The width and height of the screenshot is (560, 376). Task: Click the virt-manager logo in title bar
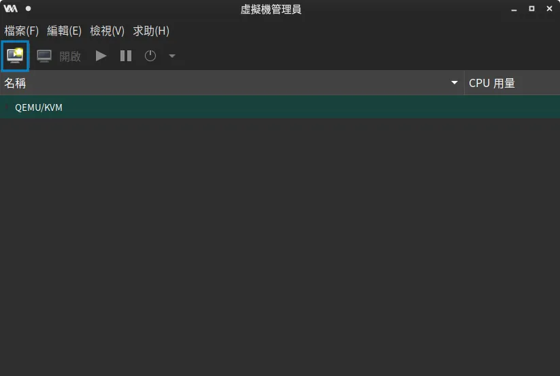[x=10, y=9]
